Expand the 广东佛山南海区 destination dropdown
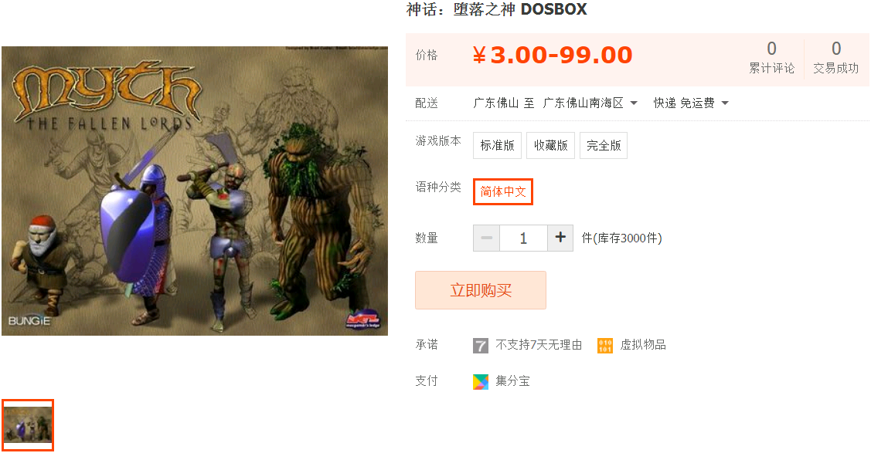Screen dimensions: 871x453 point(590,103)
